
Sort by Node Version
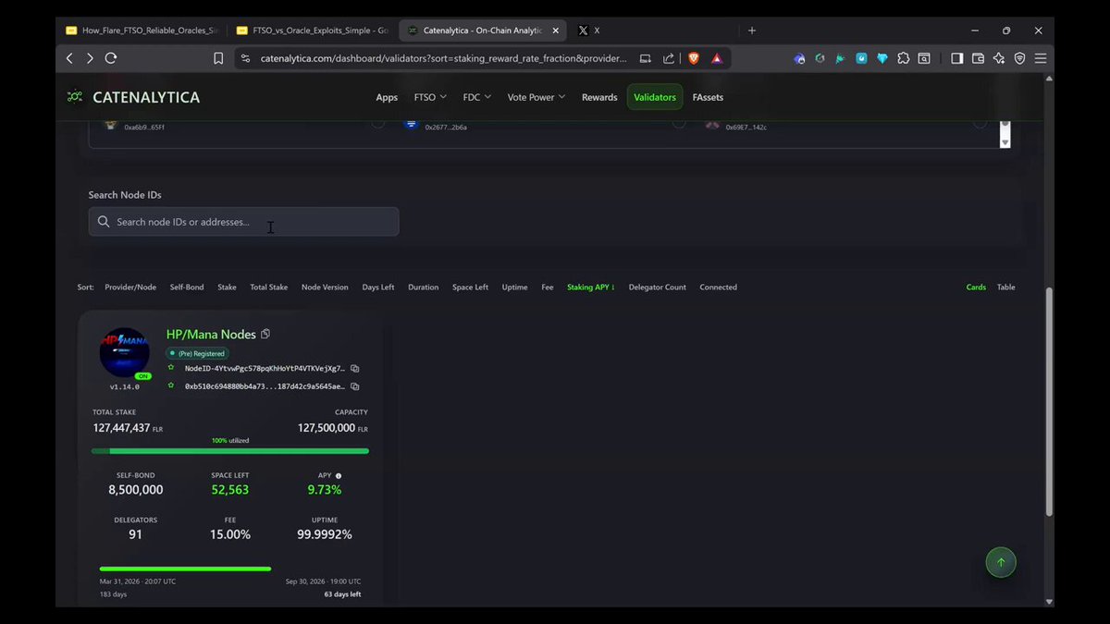[325, 288]
